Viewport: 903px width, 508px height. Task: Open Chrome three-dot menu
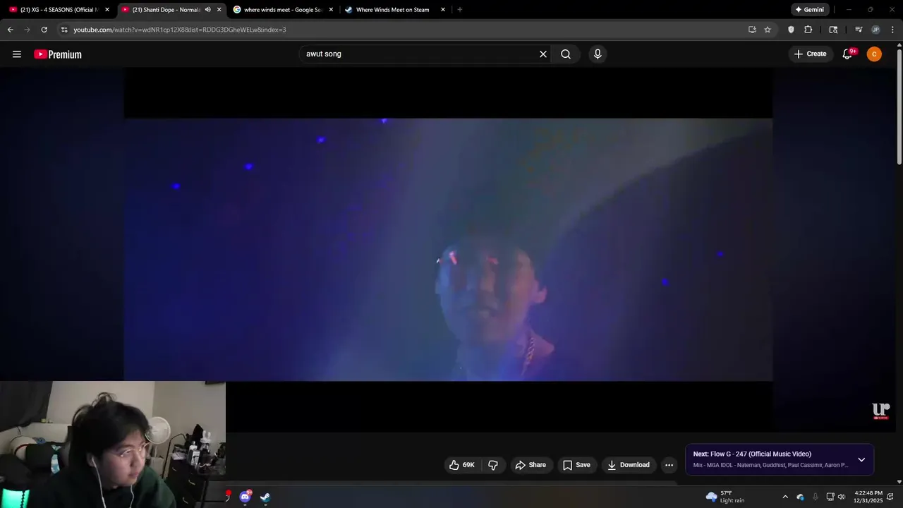[892, 30]
